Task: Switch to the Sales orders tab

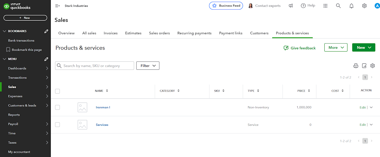Action: (159, 33)
